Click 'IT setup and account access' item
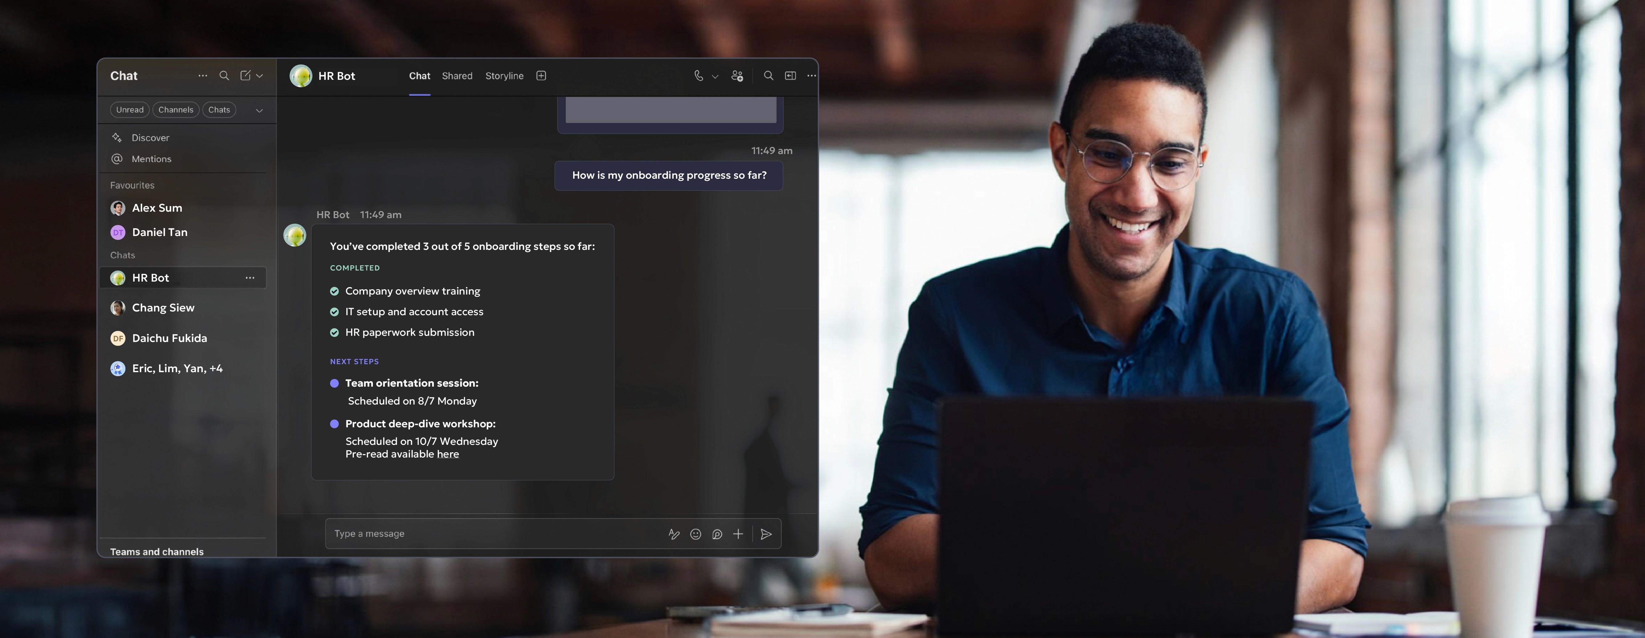 pos(414,312)
